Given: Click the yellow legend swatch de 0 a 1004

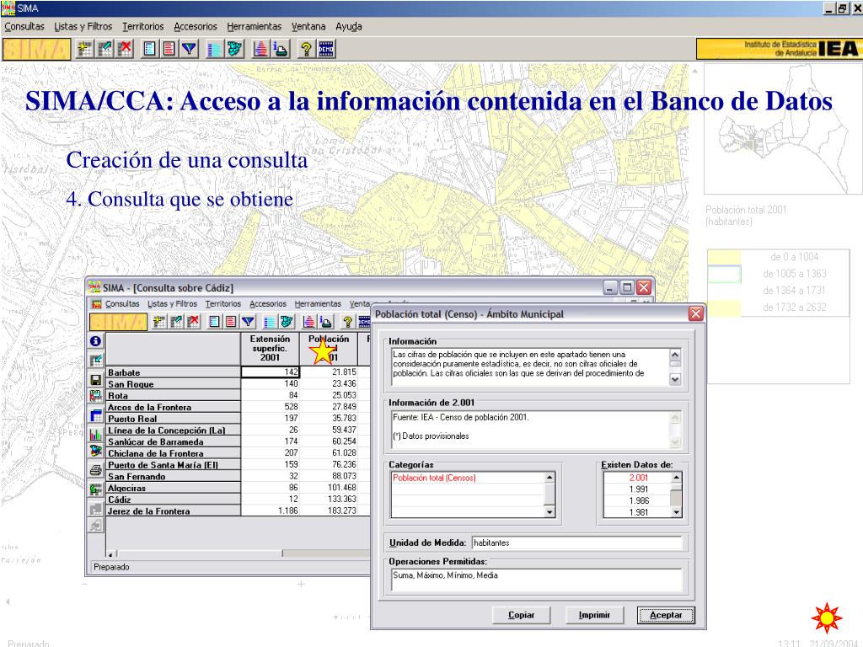Looking at the screenshot, I should tap(724, 257).
